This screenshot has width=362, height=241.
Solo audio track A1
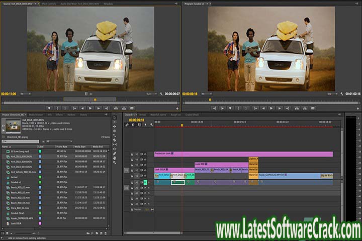(x=149, y=182)
